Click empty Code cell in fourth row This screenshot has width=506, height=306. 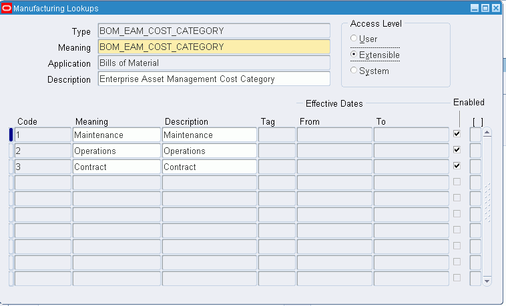(43, 183)
